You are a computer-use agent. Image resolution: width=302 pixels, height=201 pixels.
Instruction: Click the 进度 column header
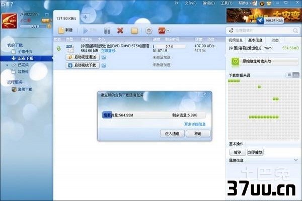(157, 39)
